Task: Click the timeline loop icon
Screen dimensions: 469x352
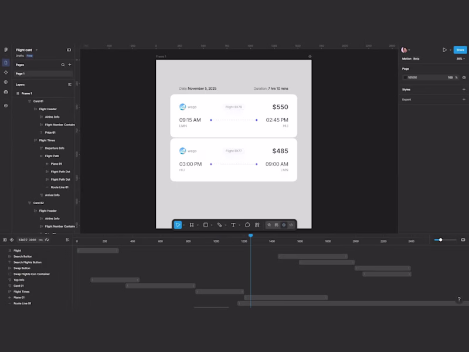Action: coord(47,240)
